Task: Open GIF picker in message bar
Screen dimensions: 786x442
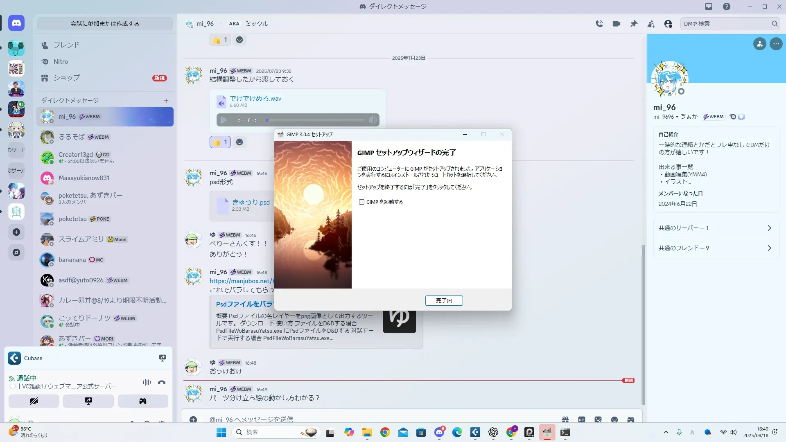Action: tap(582, 419)
